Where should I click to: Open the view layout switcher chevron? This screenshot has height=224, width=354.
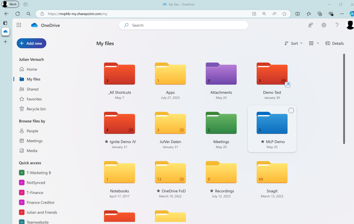coord(318,43)
